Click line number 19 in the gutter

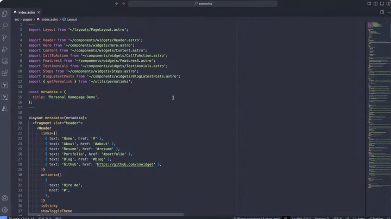(20, 118)
